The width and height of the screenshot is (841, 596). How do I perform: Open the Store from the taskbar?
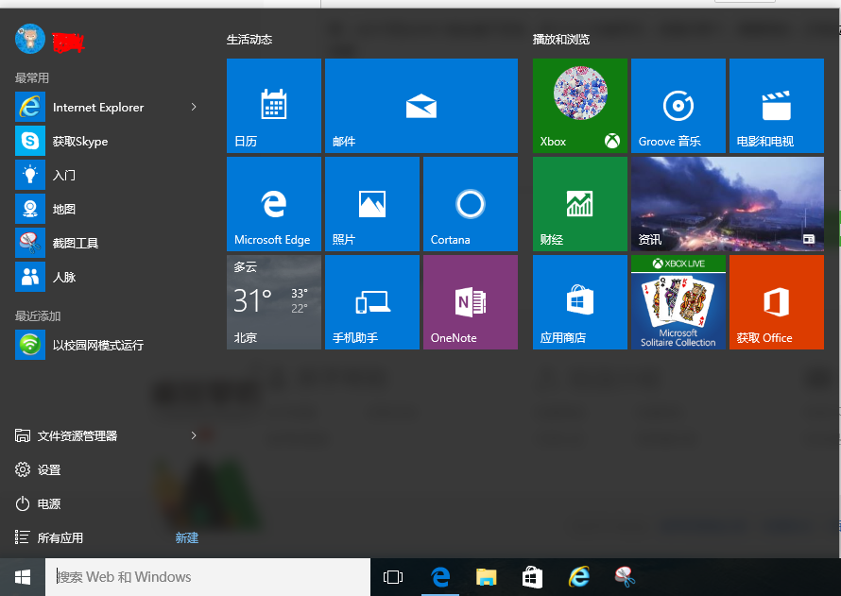coord(533,577)
